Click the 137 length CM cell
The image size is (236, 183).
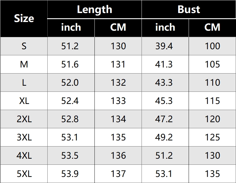pyautogui.click(x=118, y=174)
